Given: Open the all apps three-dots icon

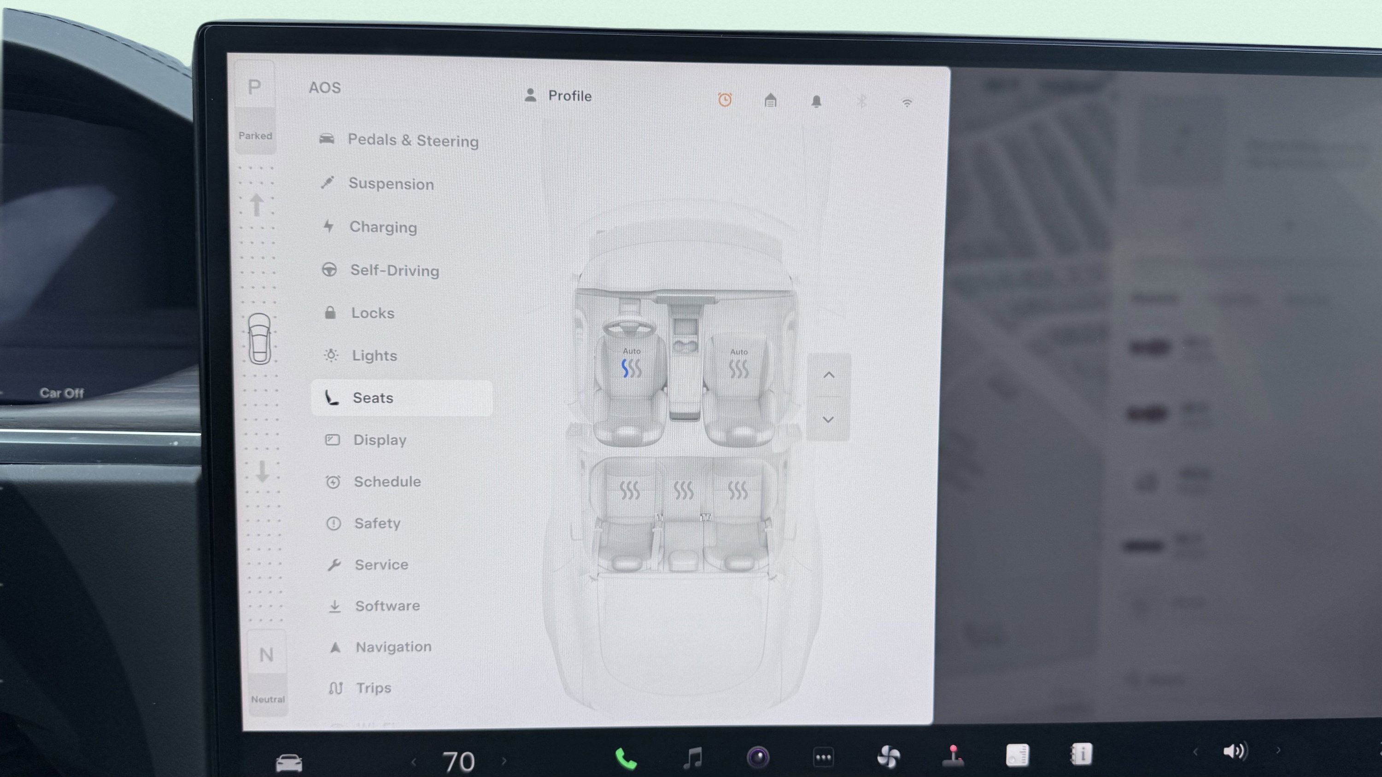Looking at the screenshot, I should (824, 757).
